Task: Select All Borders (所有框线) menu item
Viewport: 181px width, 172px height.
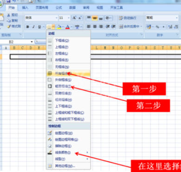Action: click(x=68, y=74)
